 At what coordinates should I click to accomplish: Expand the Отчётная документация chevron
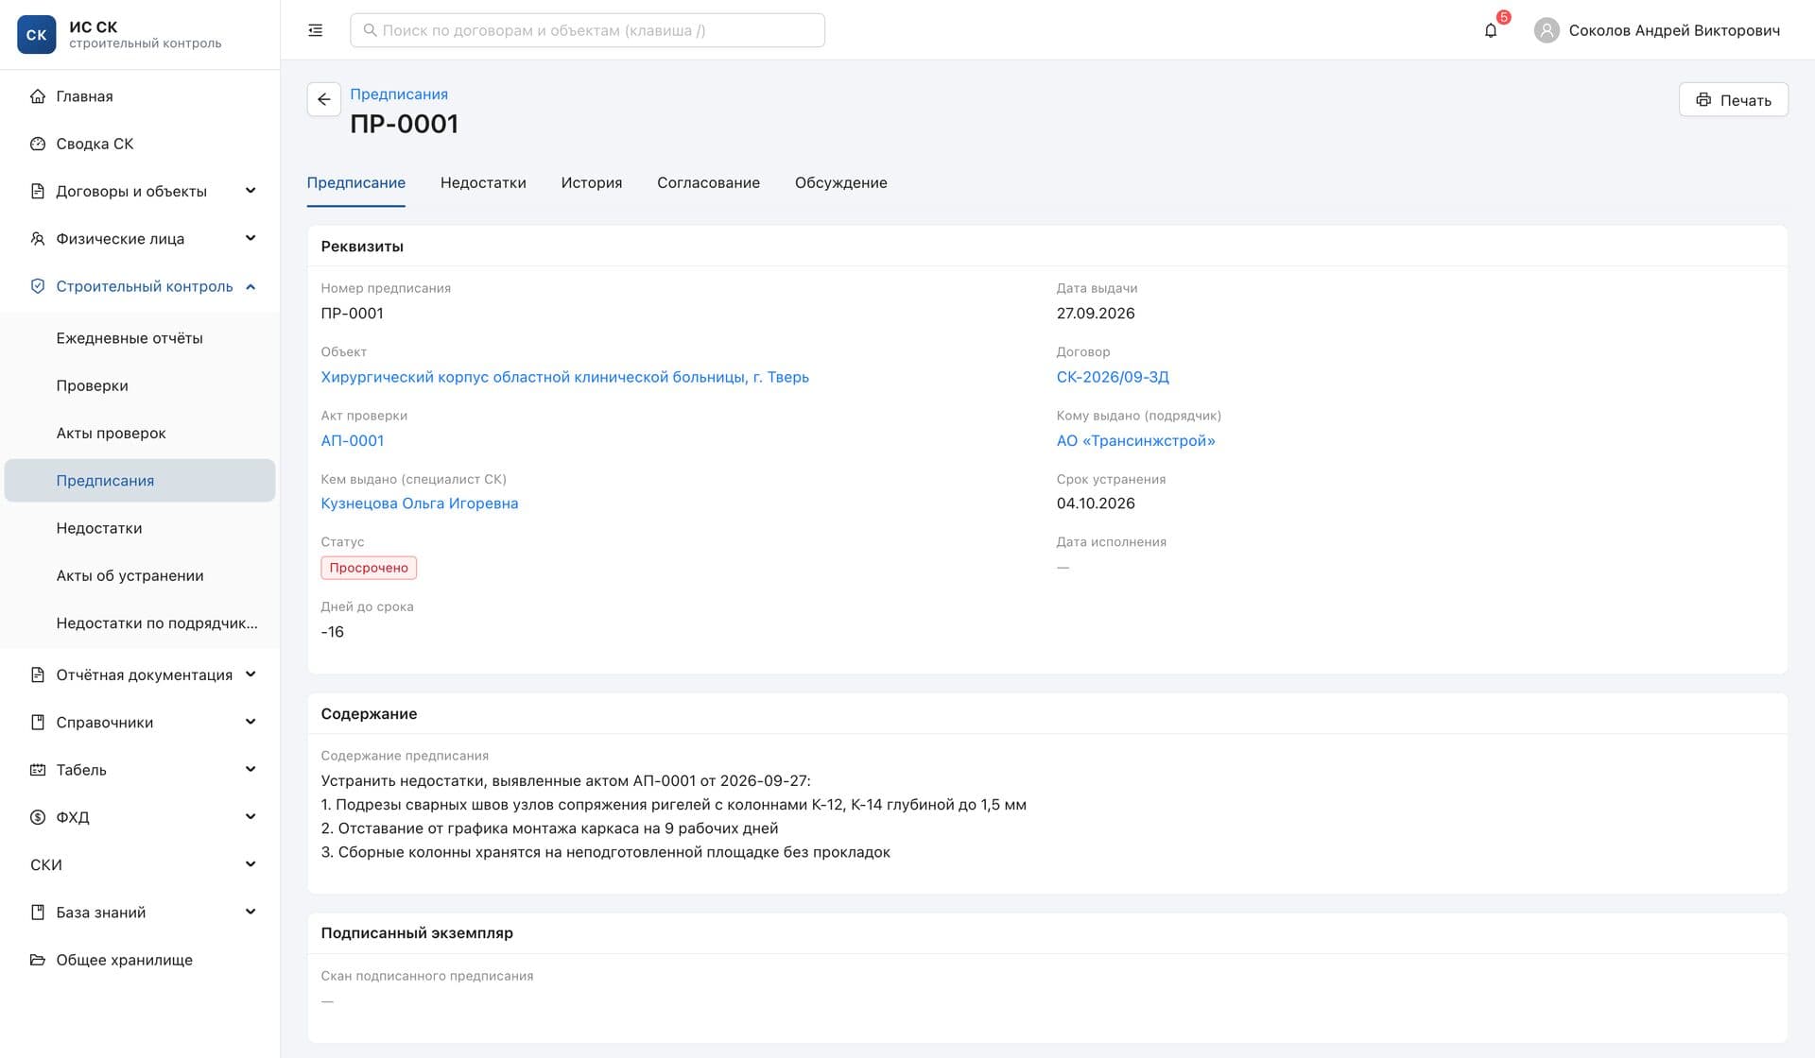click(x=251, y=674)
